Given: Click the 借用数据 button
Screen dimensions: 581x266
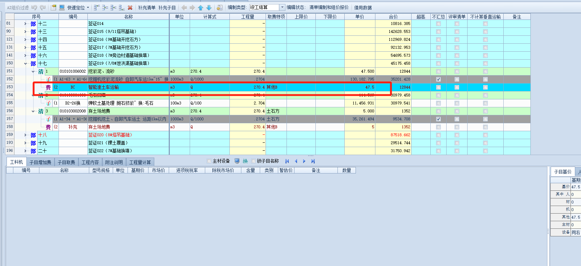Looking at the screenshot, I should click(x=363, y=8).
